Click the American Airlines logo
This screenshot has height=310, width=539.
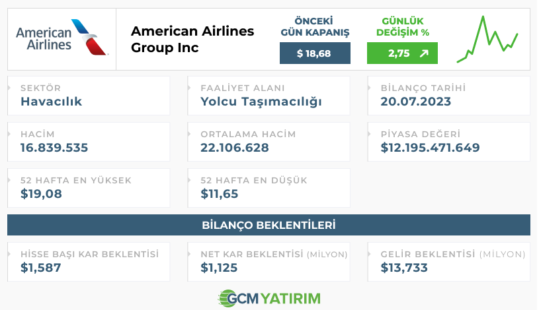coord(62,38)
